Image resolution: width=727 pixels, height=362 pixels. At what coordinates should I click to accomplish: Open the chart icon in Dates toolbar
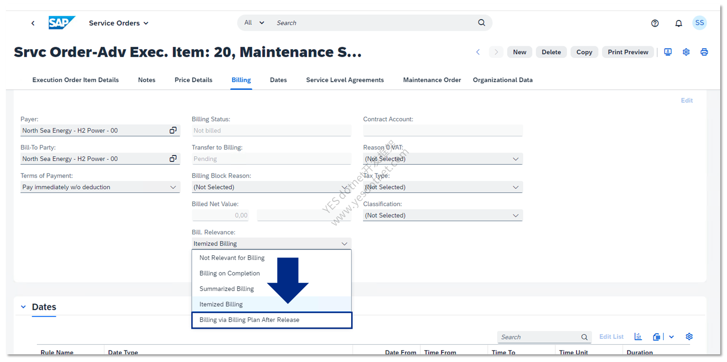[x=638, y=337]
